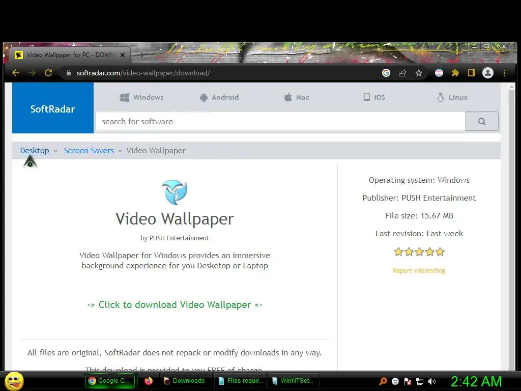Open WinNTSet... taskbar window
This screenshot has width=521, height=391.
(293, 381)
